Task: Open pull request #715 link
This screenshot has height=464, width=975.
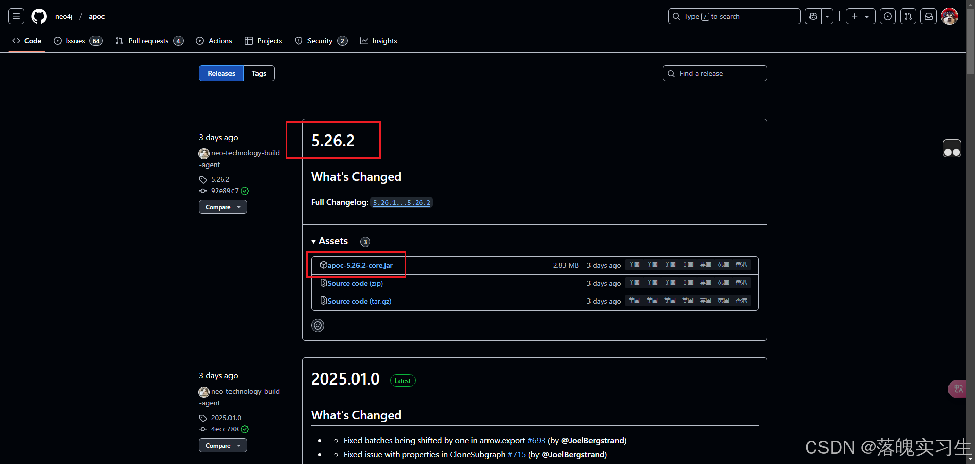Action: 517,455
